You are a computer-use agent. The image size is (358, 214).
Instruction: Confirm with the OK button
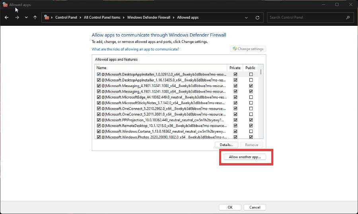coord(230,207)
